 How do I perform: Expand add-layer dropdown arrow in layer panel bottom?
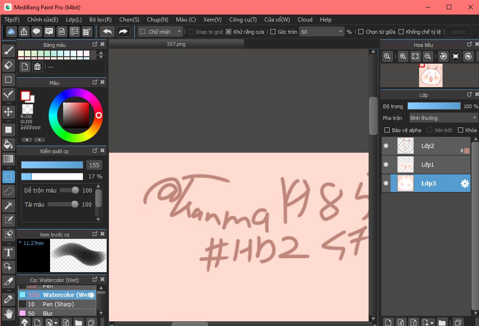[x=432, y=323]
